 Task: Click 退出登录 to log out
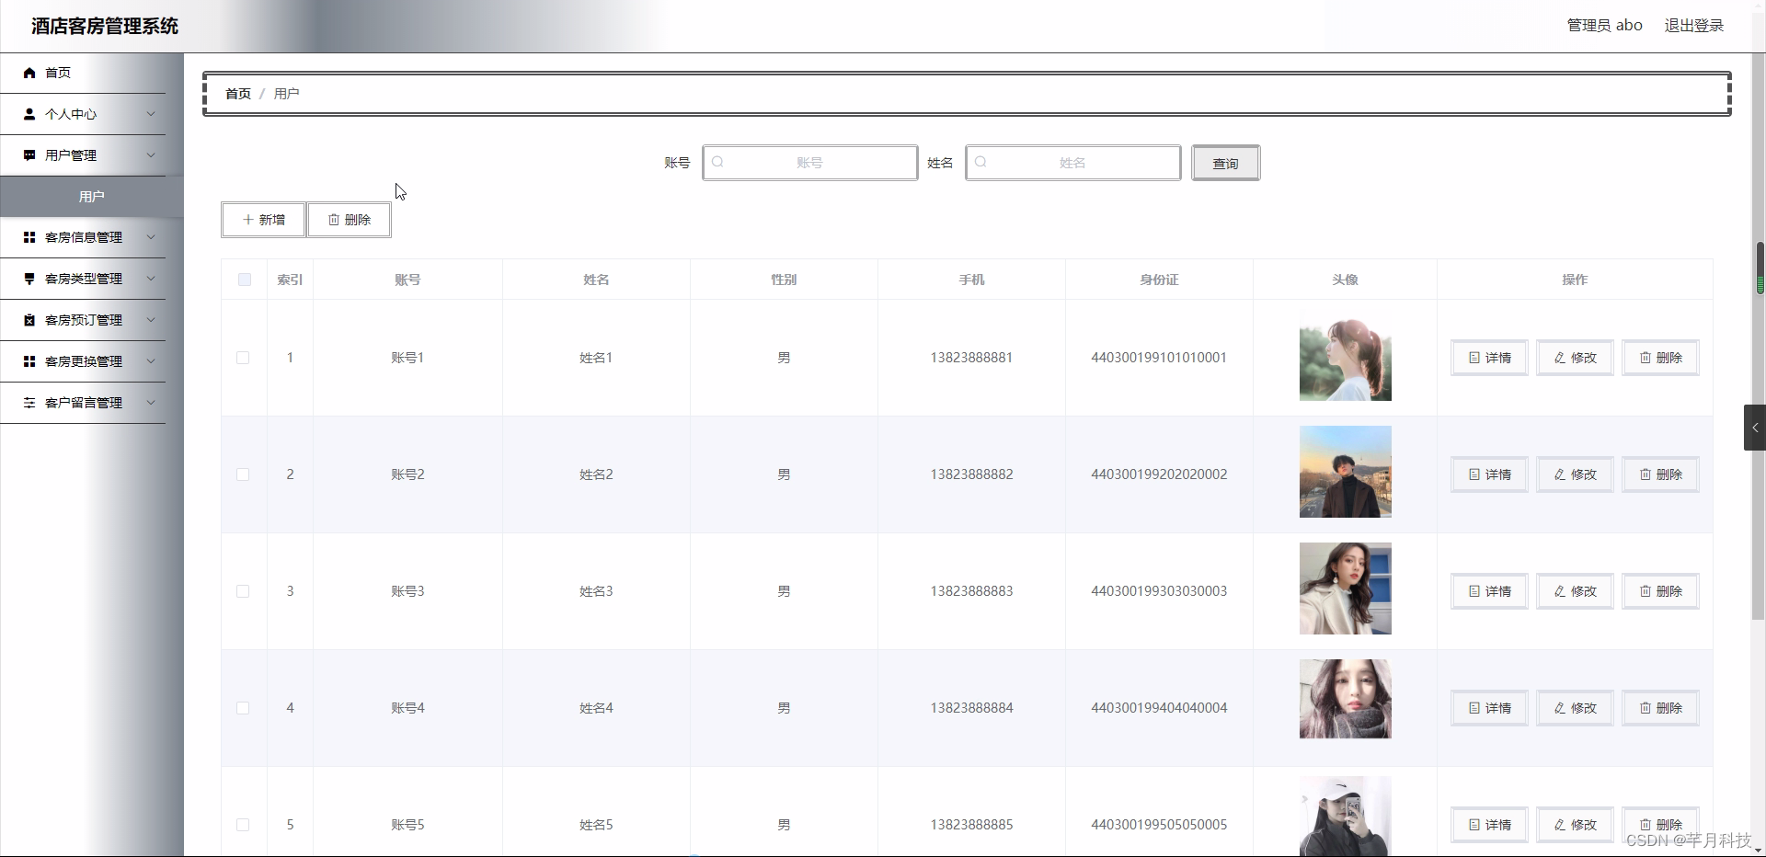tap(1694, 26)
